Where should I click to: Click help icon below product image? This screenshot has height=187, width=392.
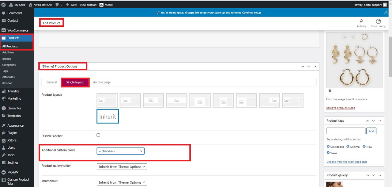pos(330,91)
